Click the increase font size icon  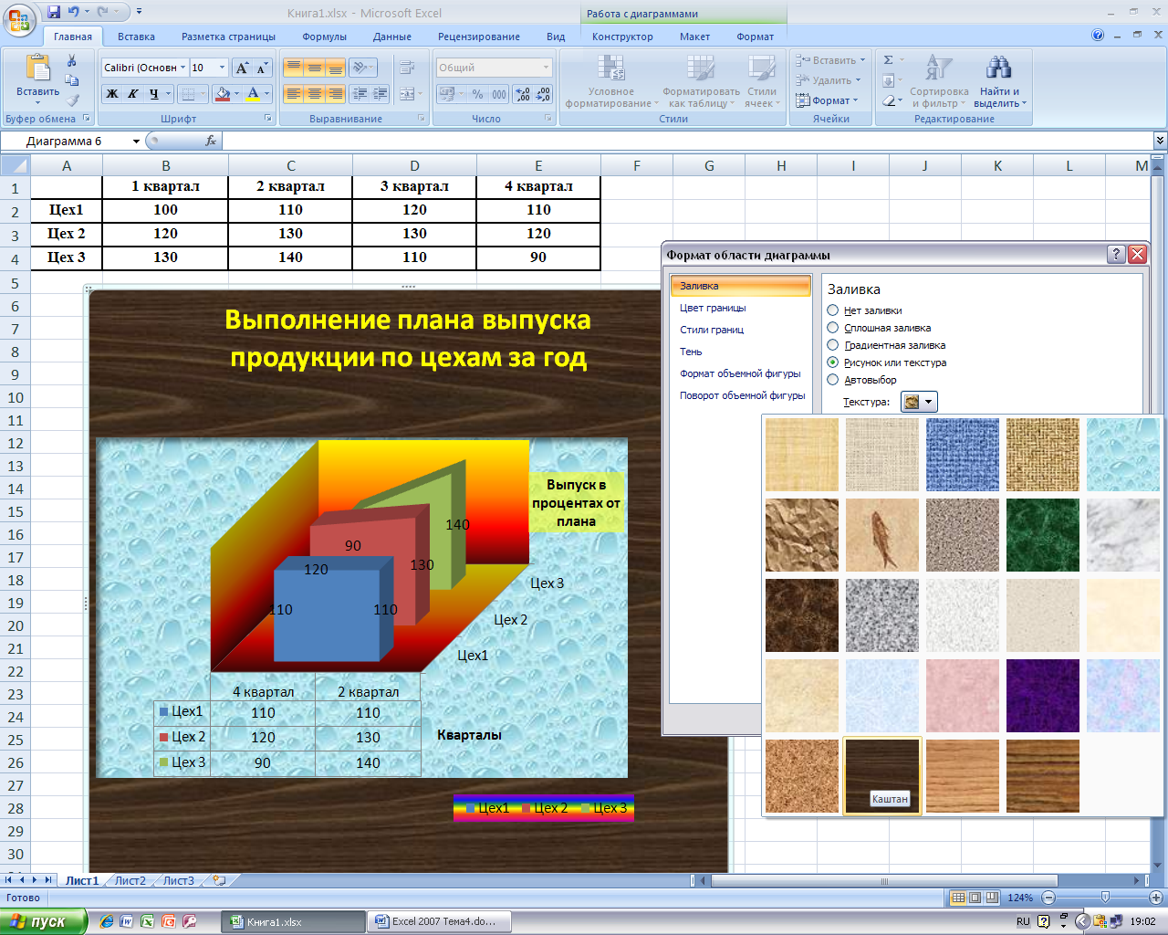click(242, 68)
